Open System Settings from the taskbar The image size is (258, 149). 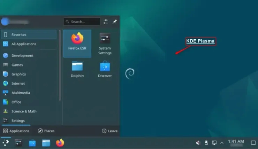point(18,143)
